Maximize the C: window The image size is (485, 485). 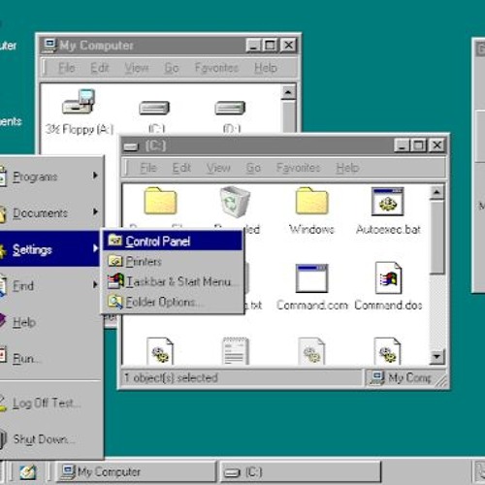[419, 145]
